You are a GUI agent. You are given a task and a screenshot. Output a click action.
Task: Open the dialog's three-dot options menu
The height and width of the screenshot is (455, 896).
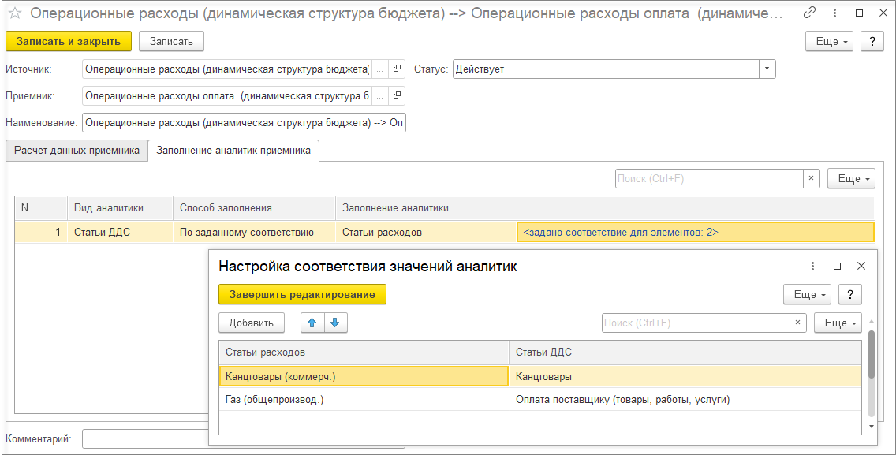coord(813,267)
